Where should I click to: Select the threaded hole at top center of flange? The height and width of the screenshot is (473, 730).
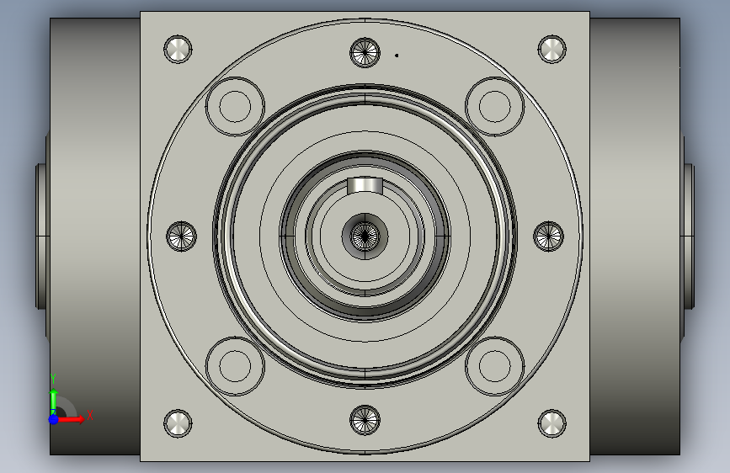pos(365,53)
